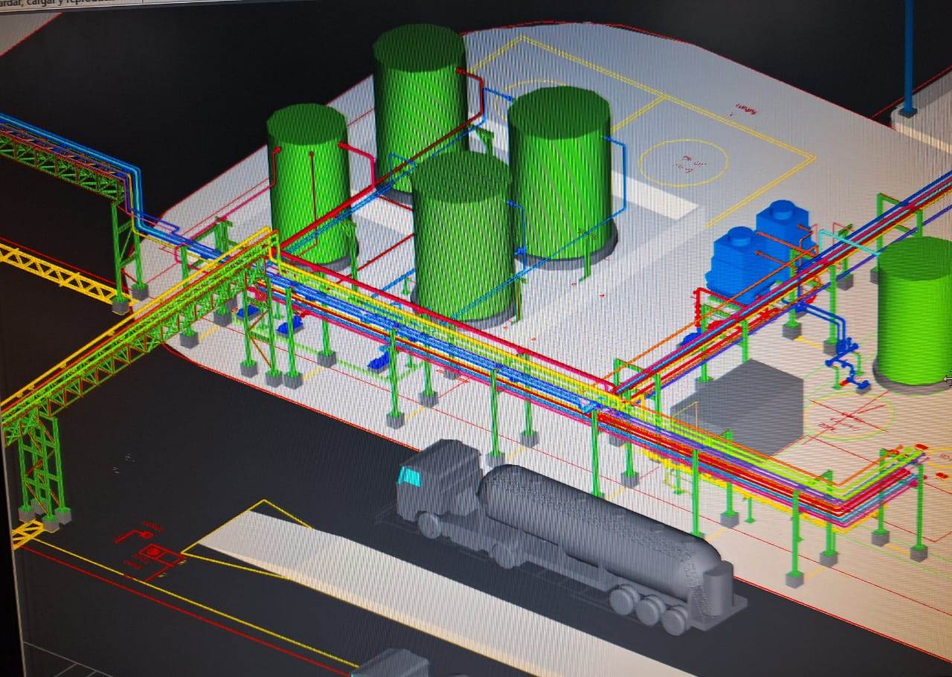Pick the front-center green storage tank
Screen dimensions: 952x677
[461, 238]
